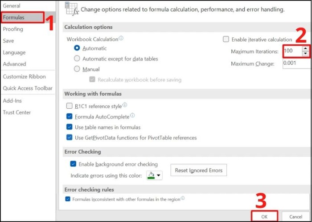Check the R1C1 reference style box
The width and height of the screenshot is (312, 222).
click(x=69, y=106)
